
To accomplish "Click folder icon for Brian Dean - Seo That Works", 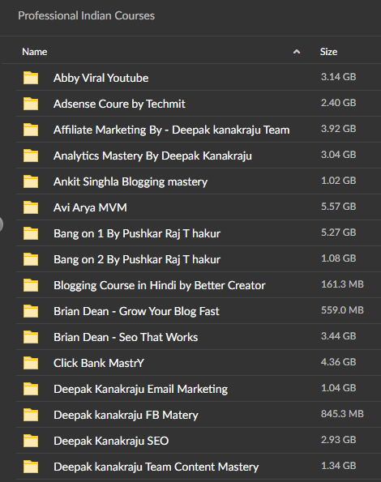I will point(31,337).
